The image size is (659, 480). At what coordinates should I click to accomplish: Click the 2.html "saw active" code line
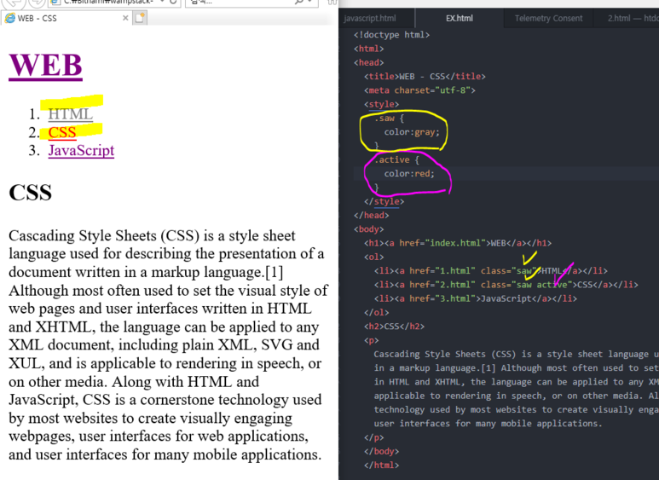point(506,285)
